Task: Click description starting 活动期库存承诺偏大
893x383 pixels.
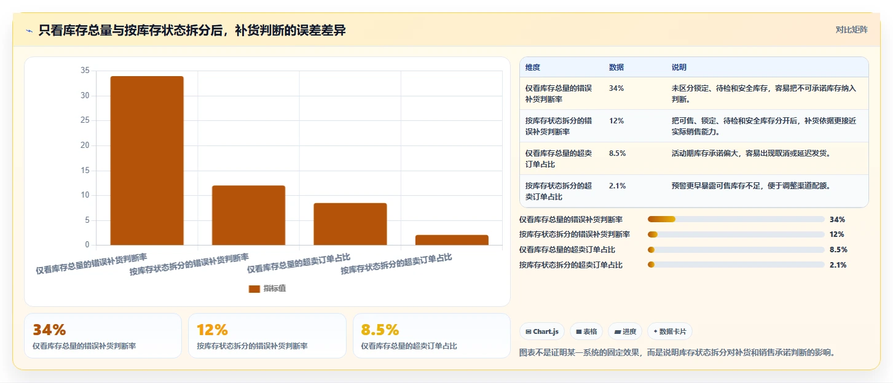Action: (752, 153)
